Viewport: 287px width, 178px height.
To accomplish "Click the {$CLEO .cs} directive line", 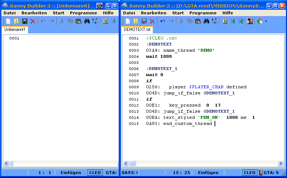I will click(x=161, y=38).
